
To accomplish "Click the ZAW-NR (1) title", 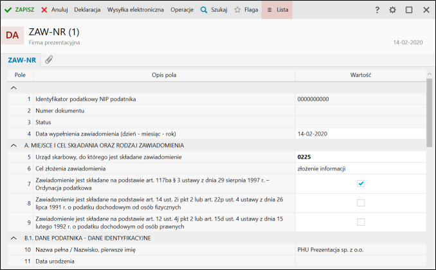I will (54, 32).
